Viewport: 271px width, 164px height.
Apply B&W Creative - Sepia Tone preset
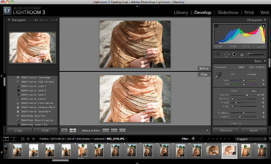[36, 112]
